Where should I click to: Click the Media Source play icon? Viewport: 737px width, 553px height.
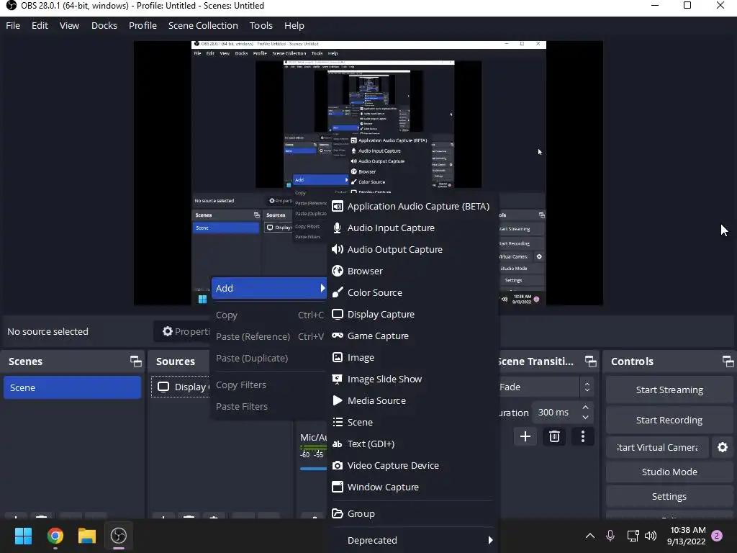point(337,400)
